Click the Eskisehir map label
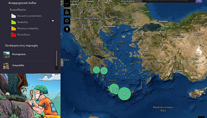Image resolution: width=207 pixels, height=118 pixels. [177, 36]
